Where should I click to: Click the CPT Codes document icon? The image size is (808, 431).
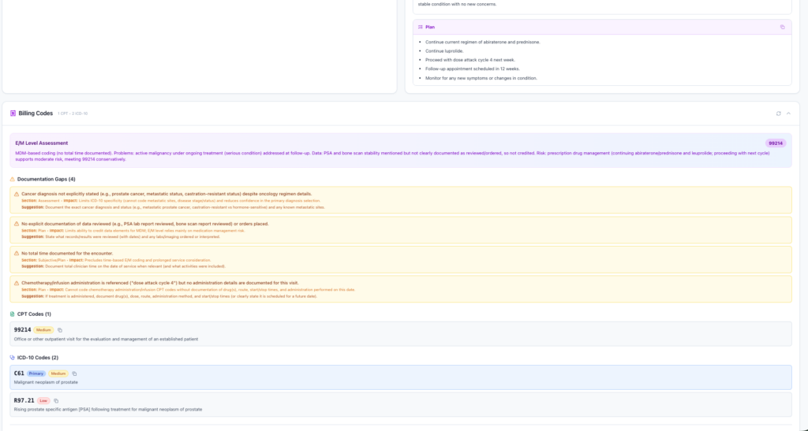click(x=13, y=314)
